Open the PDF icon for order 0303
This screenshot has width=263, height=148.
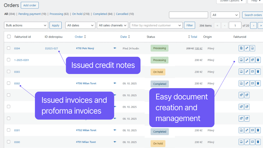click(241, 71)
